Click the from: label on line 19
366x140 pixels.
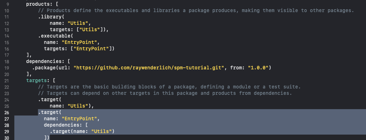238,68
